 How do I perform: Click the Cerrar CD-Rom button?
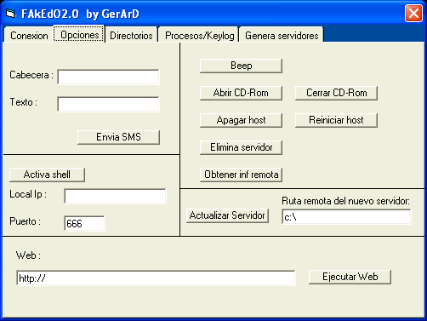(x=336, y=93)
